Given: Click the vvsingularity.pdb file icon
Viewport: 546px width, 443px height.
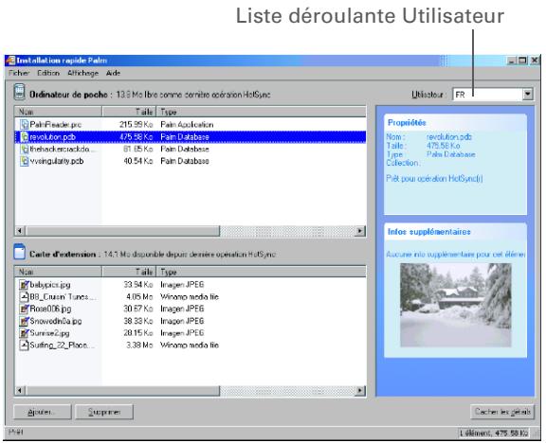Looking at the screenshot, I should pyautogui.click(x=24, y=161).
